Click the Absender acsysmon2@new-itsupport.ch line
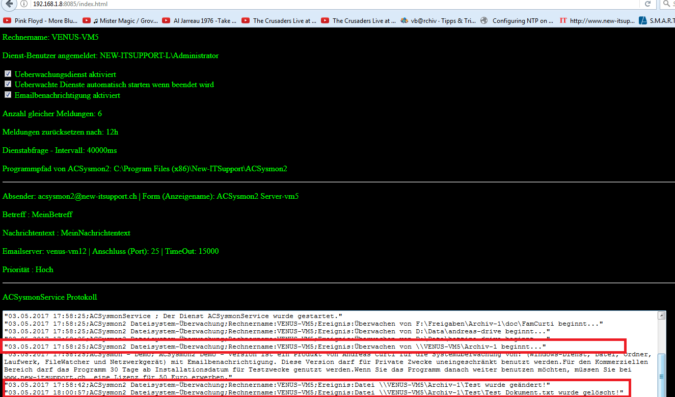675x397 pixels. (151, 196)
